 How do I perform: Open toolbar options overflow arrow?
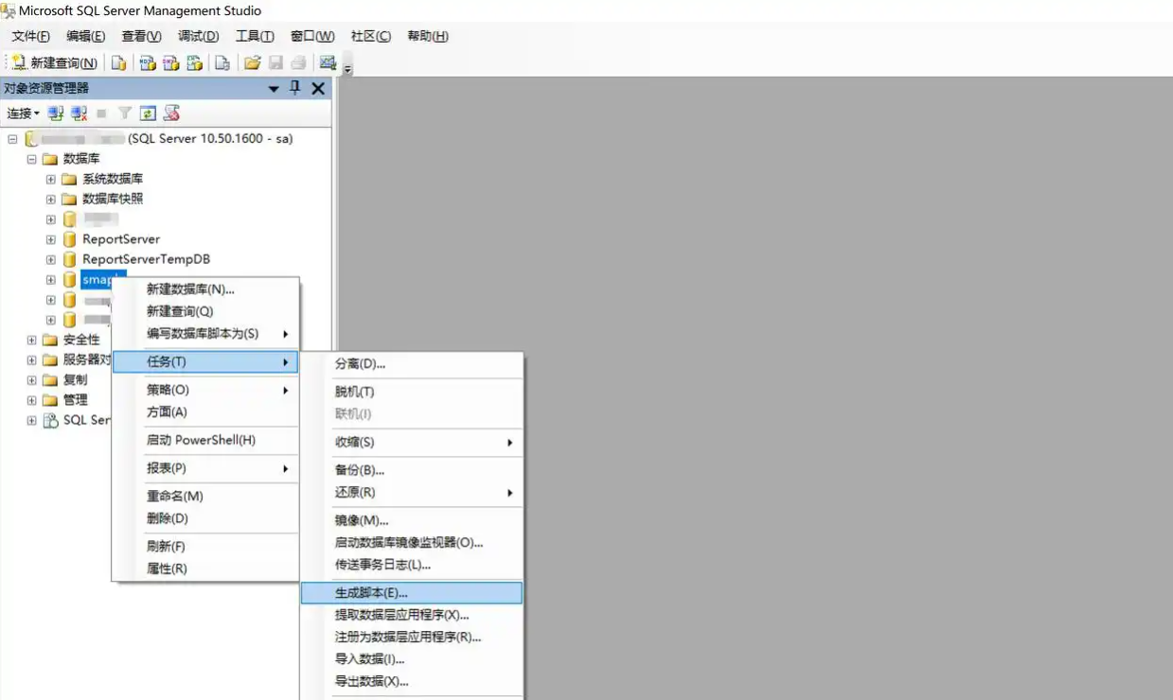(347, 69)
